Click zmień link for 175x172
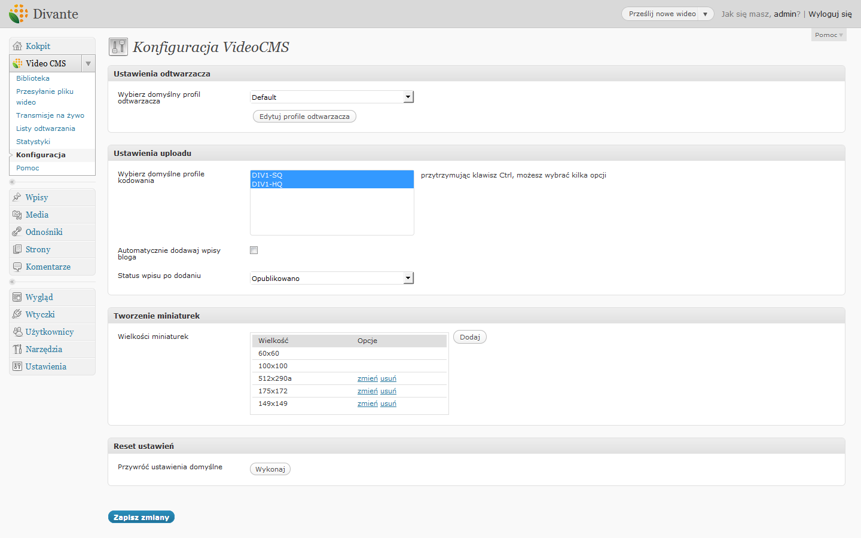 coord(368,391)
